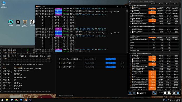This screenshot has width=182, height=102.
Task: Select the Crossout desktop icon
Action: tap(18, 23)
